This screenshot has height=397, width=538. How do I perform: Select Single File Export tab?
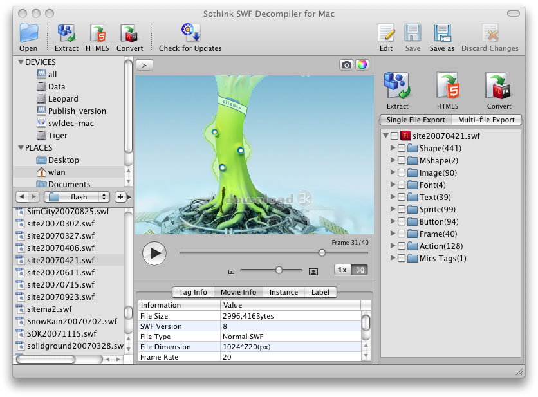[416, 120]
